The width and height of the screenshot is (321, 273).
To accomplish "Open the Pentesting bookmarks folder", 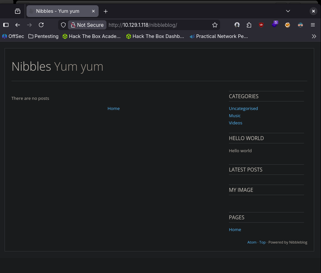I will click(x=43, y=36).
